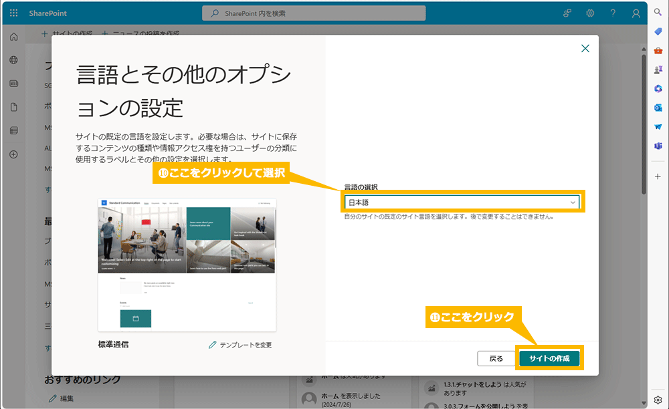669x409 pixels.
Task: Click the 編集 link under おすすめのリンク
Action: [61, 398]
